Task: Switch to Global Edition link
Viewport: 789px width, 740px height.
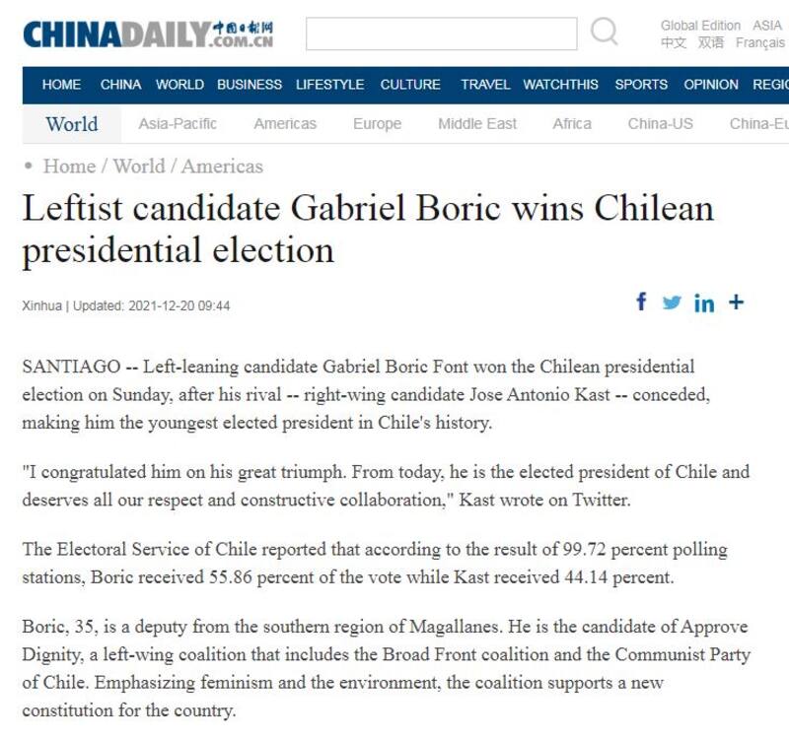Action: tap(700, 26)
